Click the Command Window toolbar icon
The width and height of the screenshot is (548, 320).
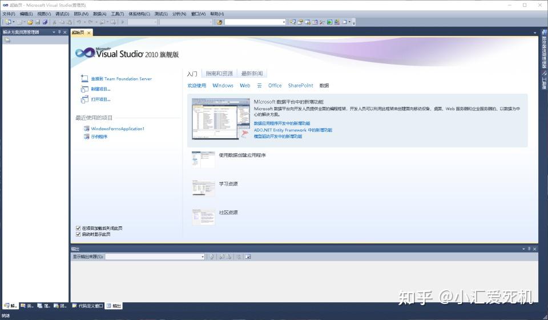pos(344,22)
